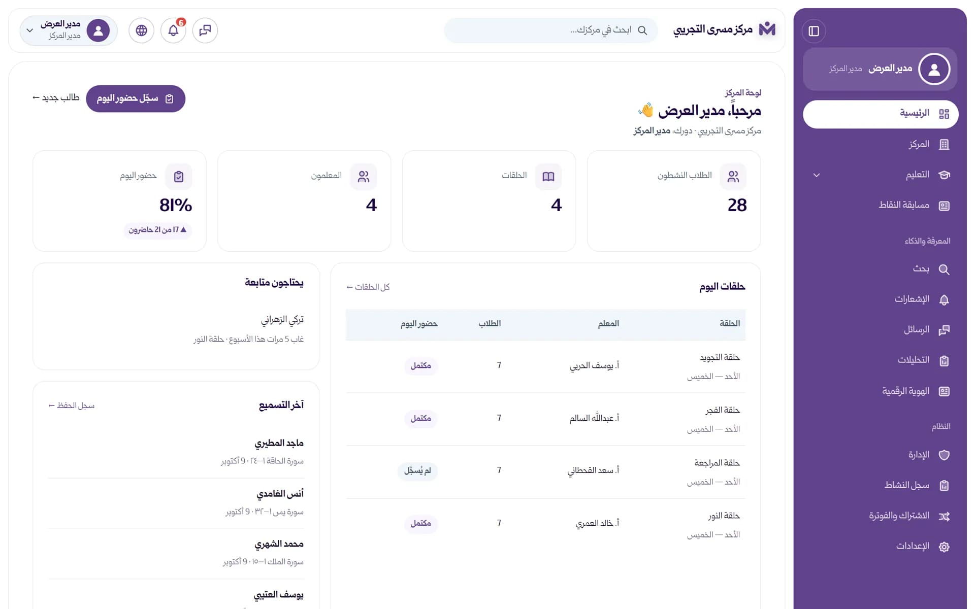Open الاشتراك والفوترة in the sidebar
This screenshot has height=609, width=975.
tap(880, 516)
